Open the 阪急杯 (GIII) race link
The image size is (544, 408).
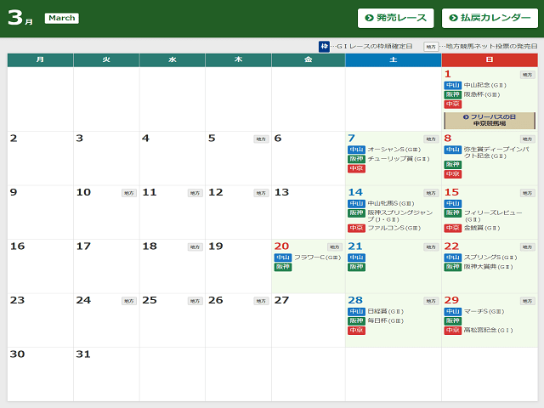coord(482,94)
